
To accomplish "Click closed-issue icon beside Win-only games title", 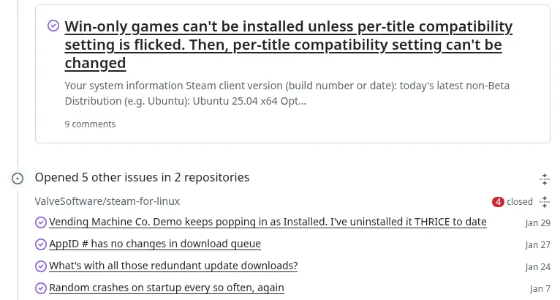I will [x=53, y=26].
